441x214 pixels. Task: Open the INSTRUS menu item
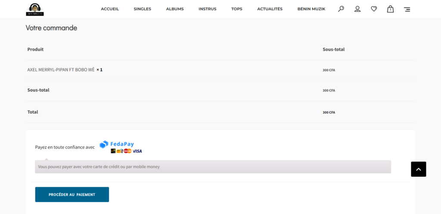[x=208, y=9]
